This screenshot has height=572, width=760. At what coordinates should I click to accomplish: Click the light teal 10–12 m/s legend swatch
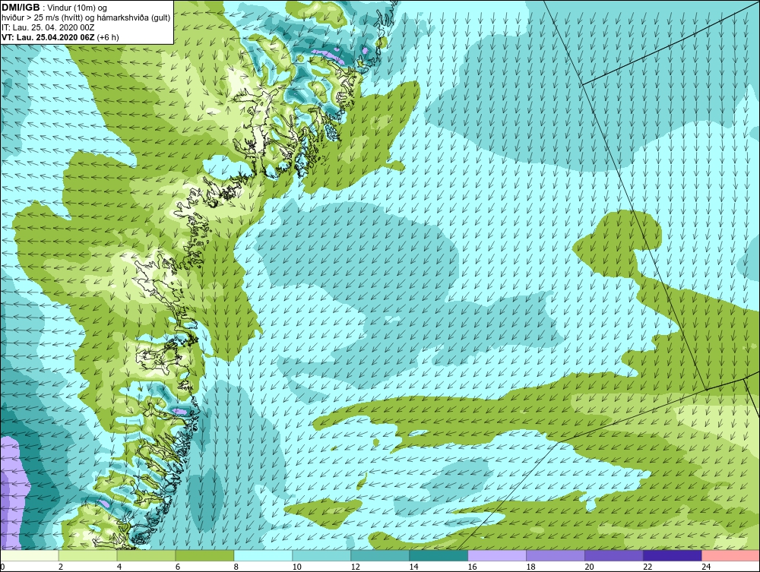coord(321,556)
